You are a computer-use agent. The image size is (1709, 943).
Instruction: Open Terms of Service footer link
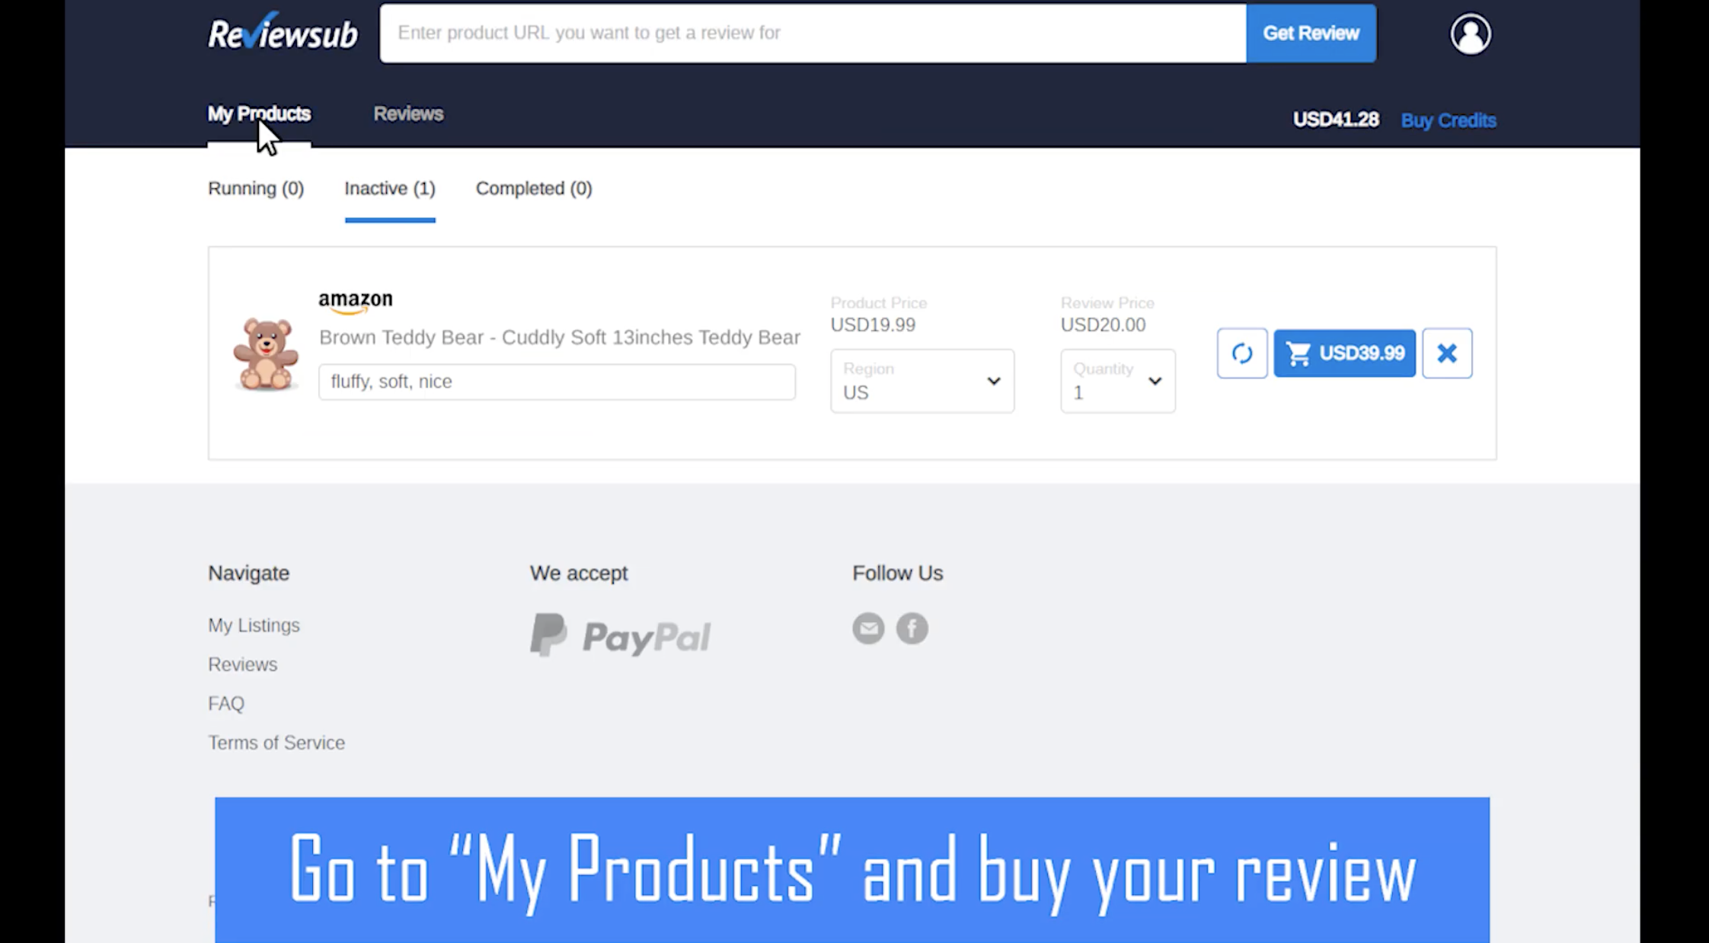pos(276,743)
